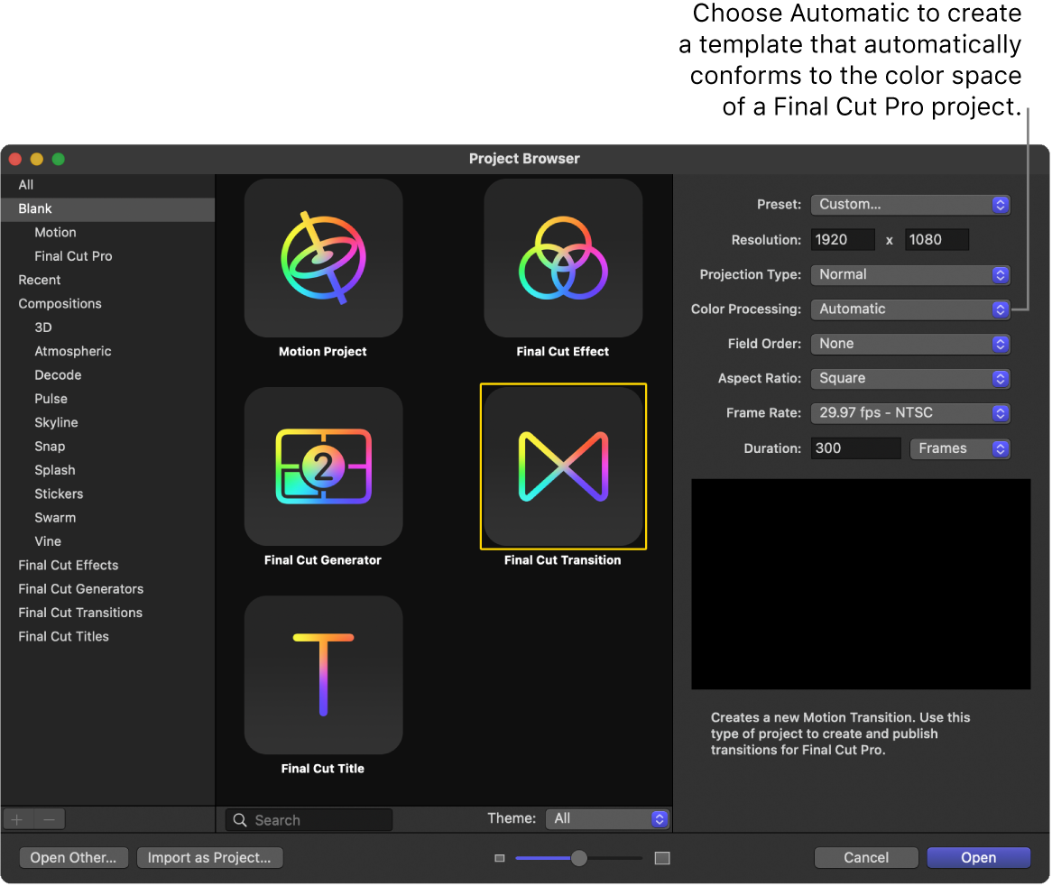The height and width of the screenshot is (886, 1052).
Task: Click the black preview area
Action: coord(860,584)
